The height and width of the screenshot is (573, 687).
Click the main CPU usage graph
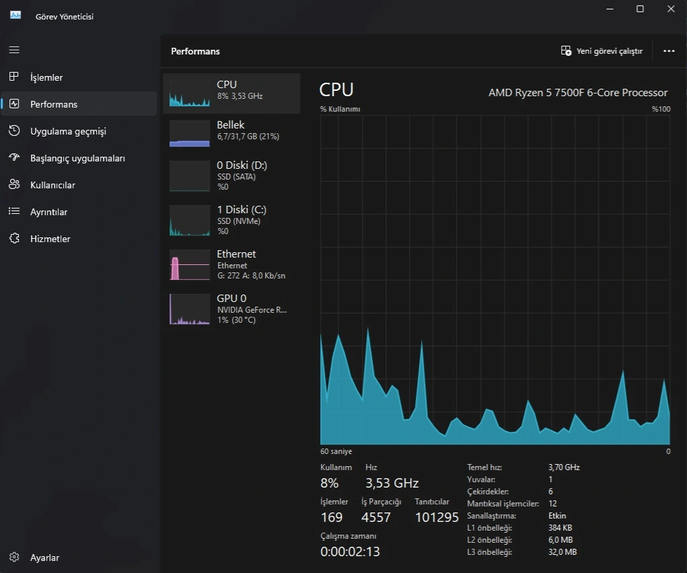495,280
